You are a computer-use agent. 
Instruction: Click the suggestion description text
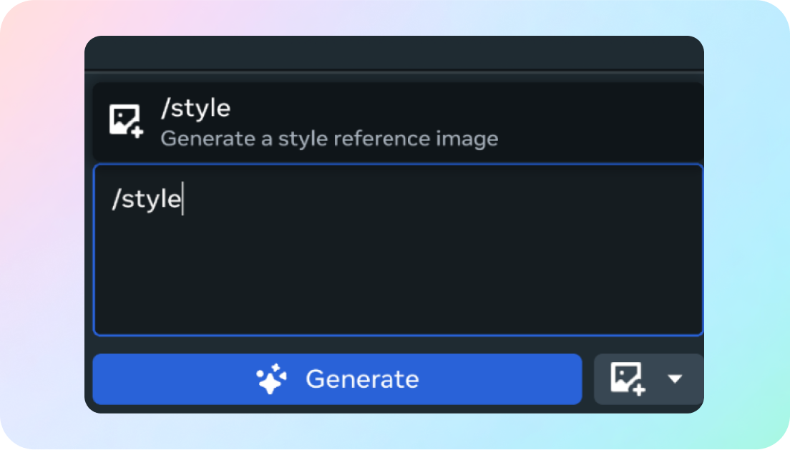pyautogui.click(x=328, y=138)
